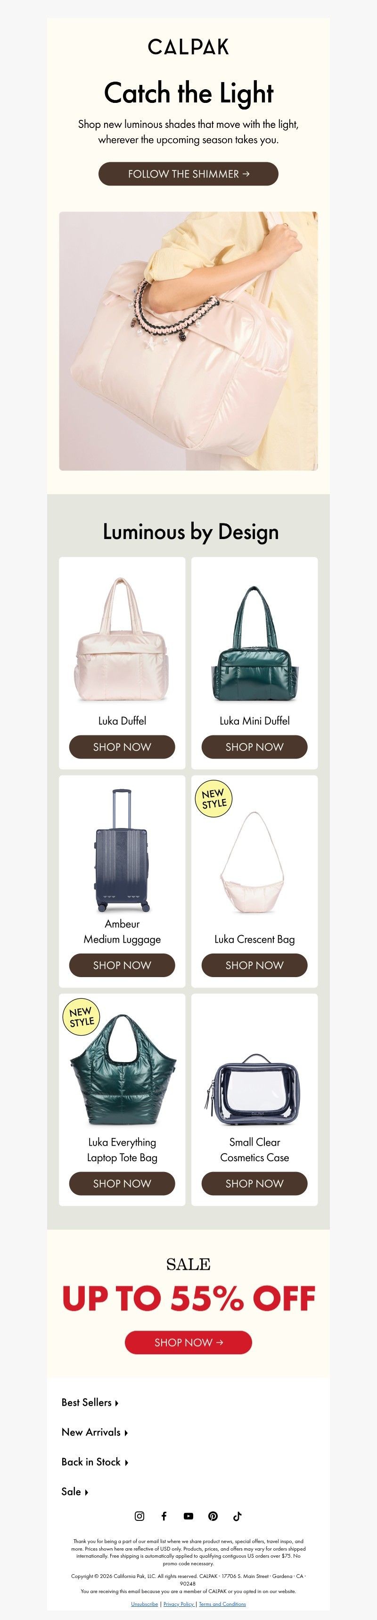This screenshot has width=377, height=1620.
Task: Click the CALPAK logo at top
Action: [x=188, y=47]
